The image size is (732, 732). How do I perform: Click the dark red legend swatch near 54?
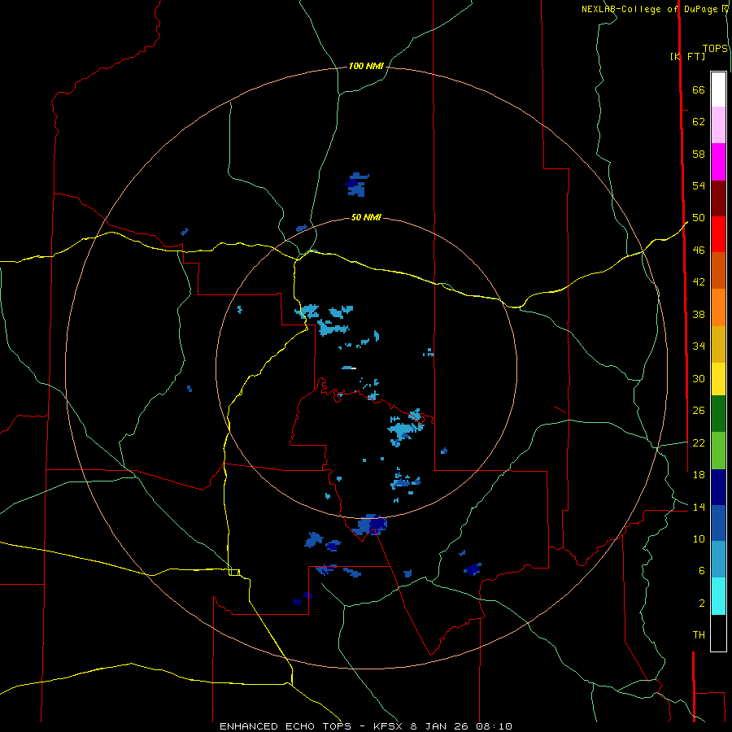(x=718, y=198)
